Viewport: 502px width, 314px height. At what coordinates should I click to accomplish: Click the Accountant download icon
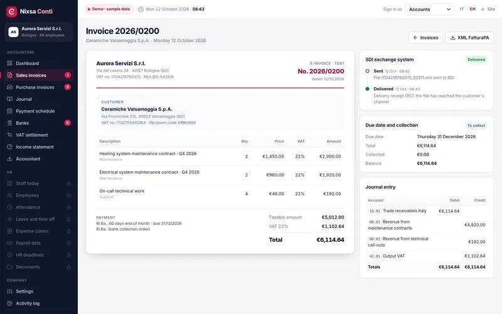coord(9,159)
